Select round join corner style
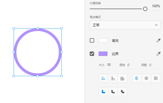 pyautogui.click(x=113, y=92)
